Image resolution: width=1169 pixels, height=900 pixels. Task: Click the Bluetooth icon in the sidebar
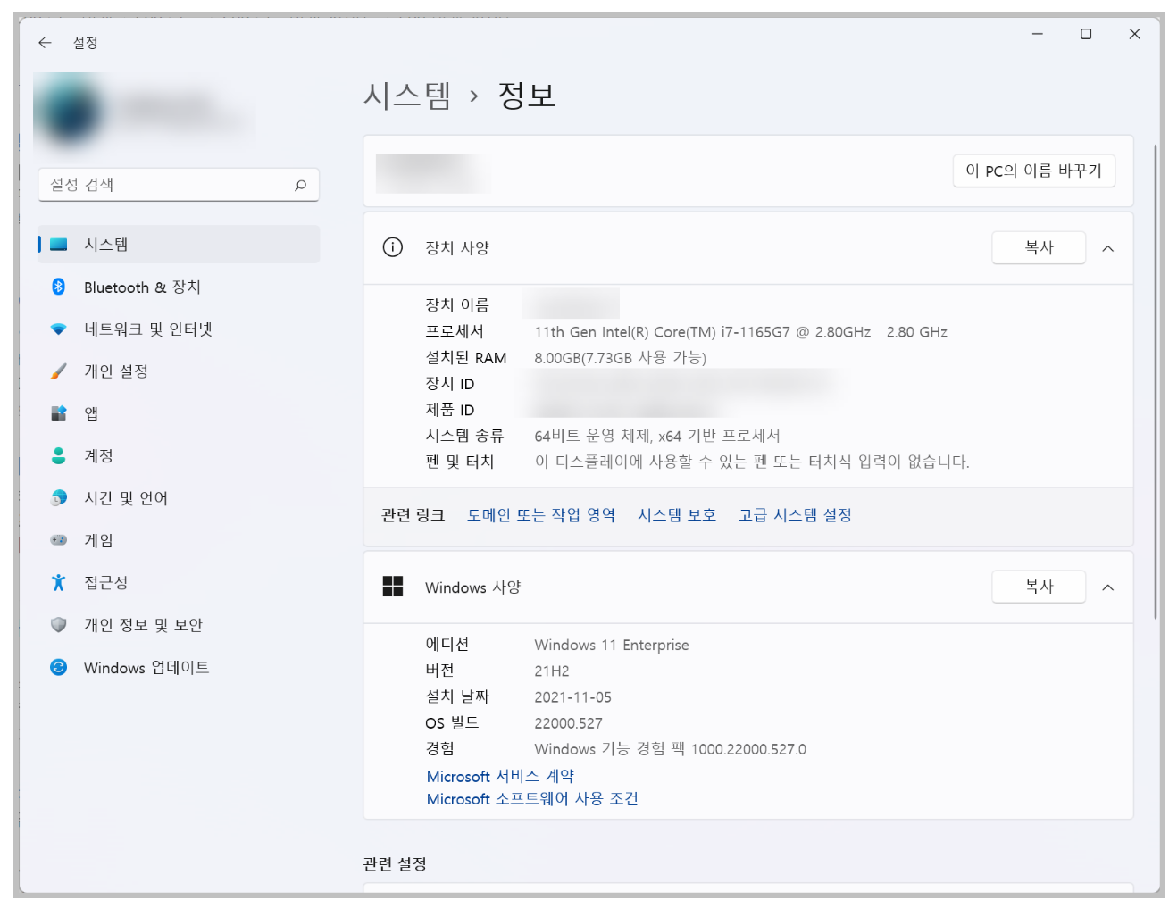(x=59, y=287)
